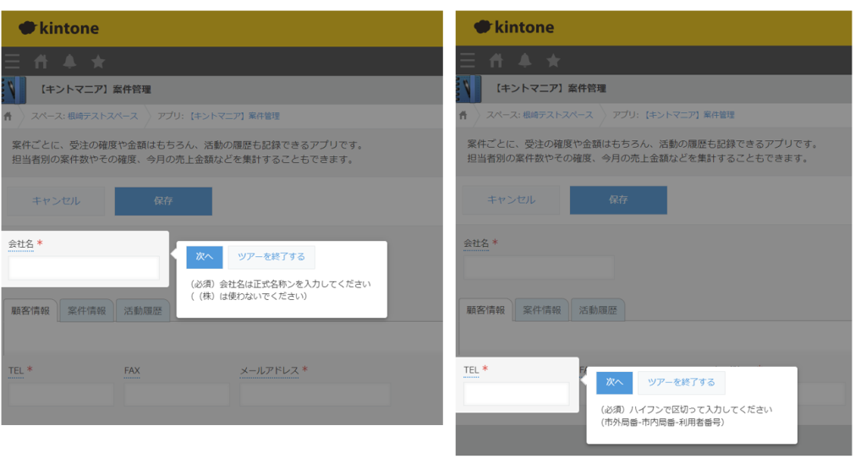Viewport: 866px width, 475px height.
Task: Click 会社名 label in left screenshot
Action: point(21,244)
